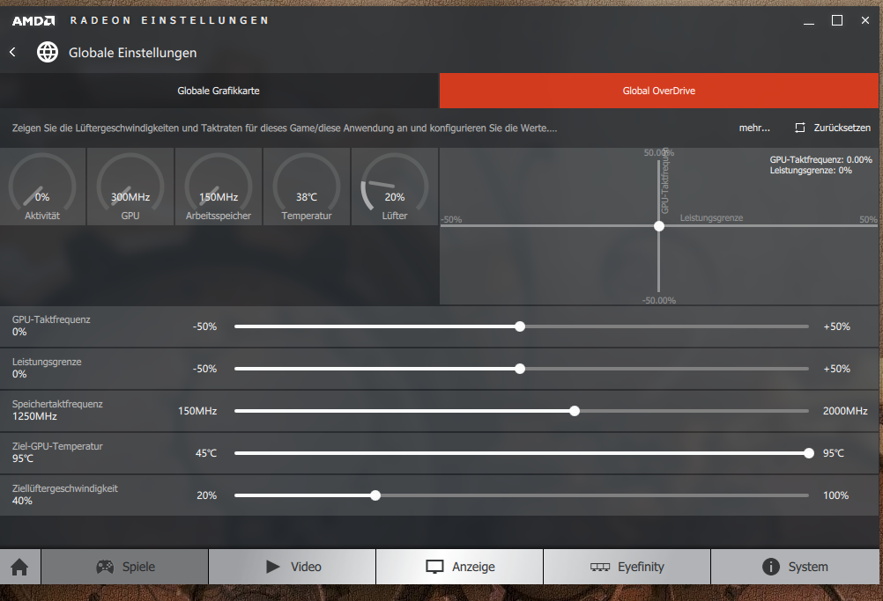883x601 pixels.
Task: Maximize the Radeon Einstellungen window
Action: [x=837, y=21]
